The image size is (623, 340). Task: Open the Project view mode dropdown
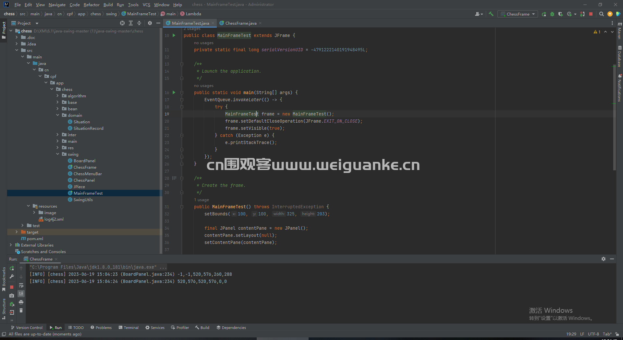click(x=25, y=23)
